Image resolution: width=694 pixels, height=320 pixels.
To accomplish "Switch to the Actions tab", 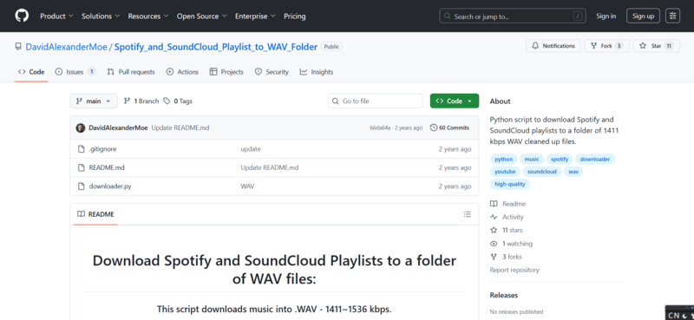I will pos(182,72).
